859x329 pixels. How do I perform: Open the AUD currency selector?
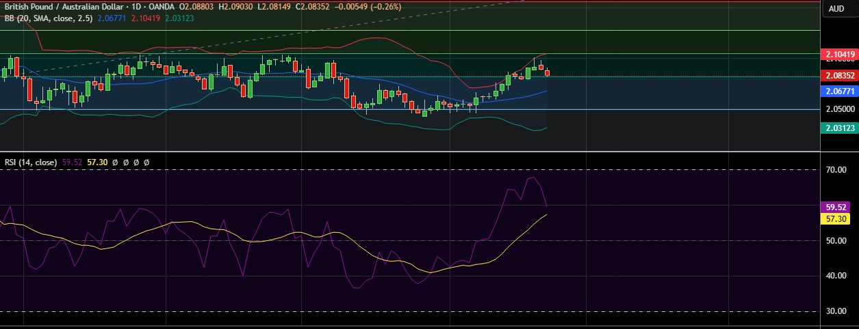[x=836, y=9]
